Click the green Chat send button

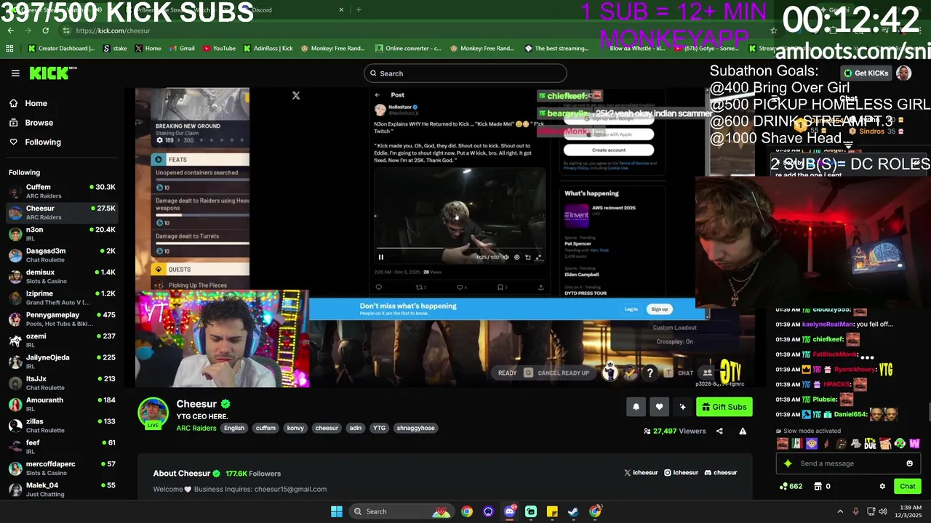(x=907, y=486)
